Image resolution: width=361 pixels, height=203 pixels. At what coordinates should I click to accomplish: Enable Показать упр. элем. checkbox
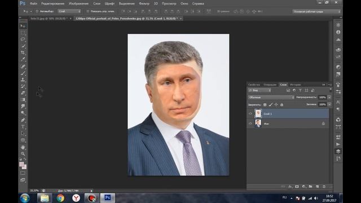tap(87, 11)
